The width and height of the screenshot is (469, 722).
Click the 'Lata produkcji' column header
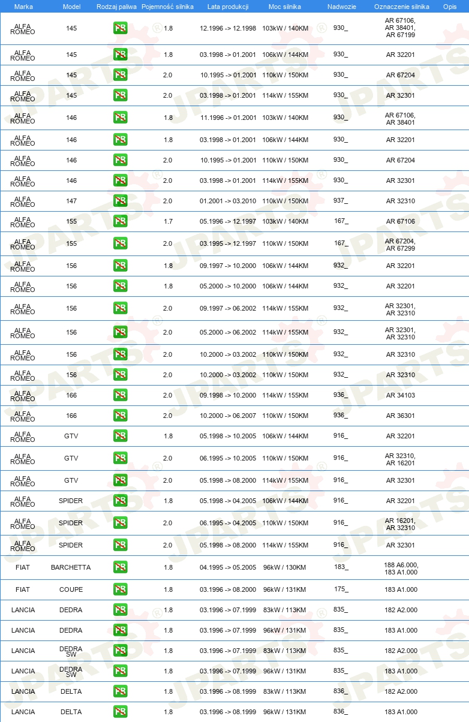(x=228, y=7)
